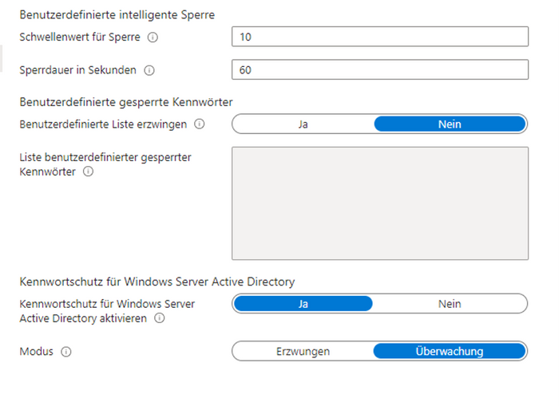Show info for Benutzerdefinierte Liste erzwingen

click(x=200, y=124)
